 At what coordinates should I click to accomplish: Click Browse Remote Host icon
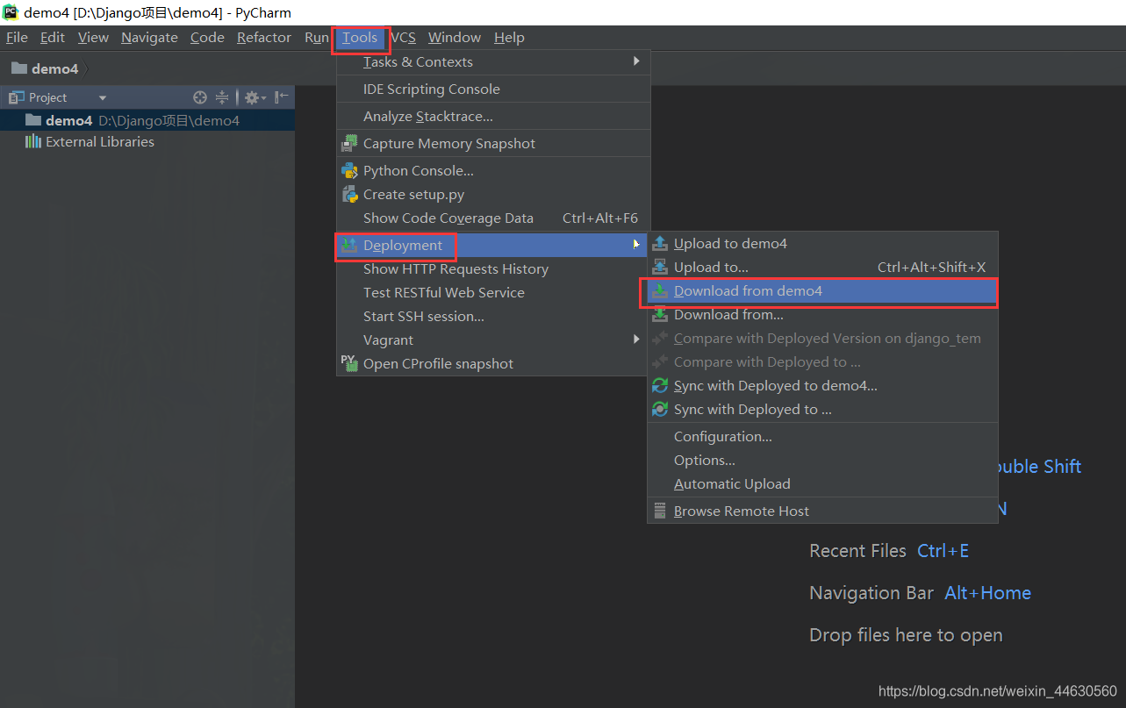click(x=660, y=511)
